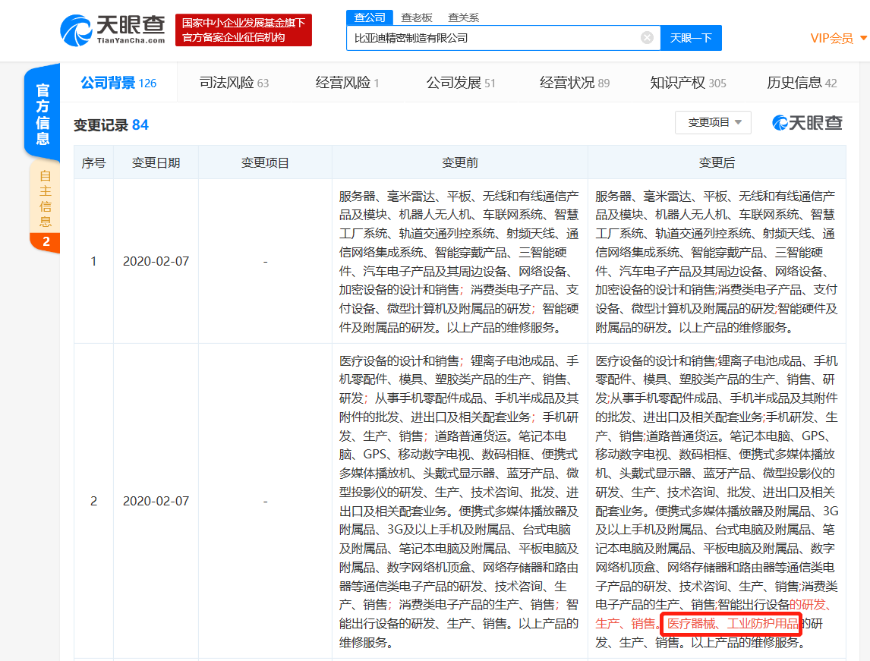The image size is (870, 661).
Task: Switch to 查关系 search tab
Action: [x=463, y=17]
